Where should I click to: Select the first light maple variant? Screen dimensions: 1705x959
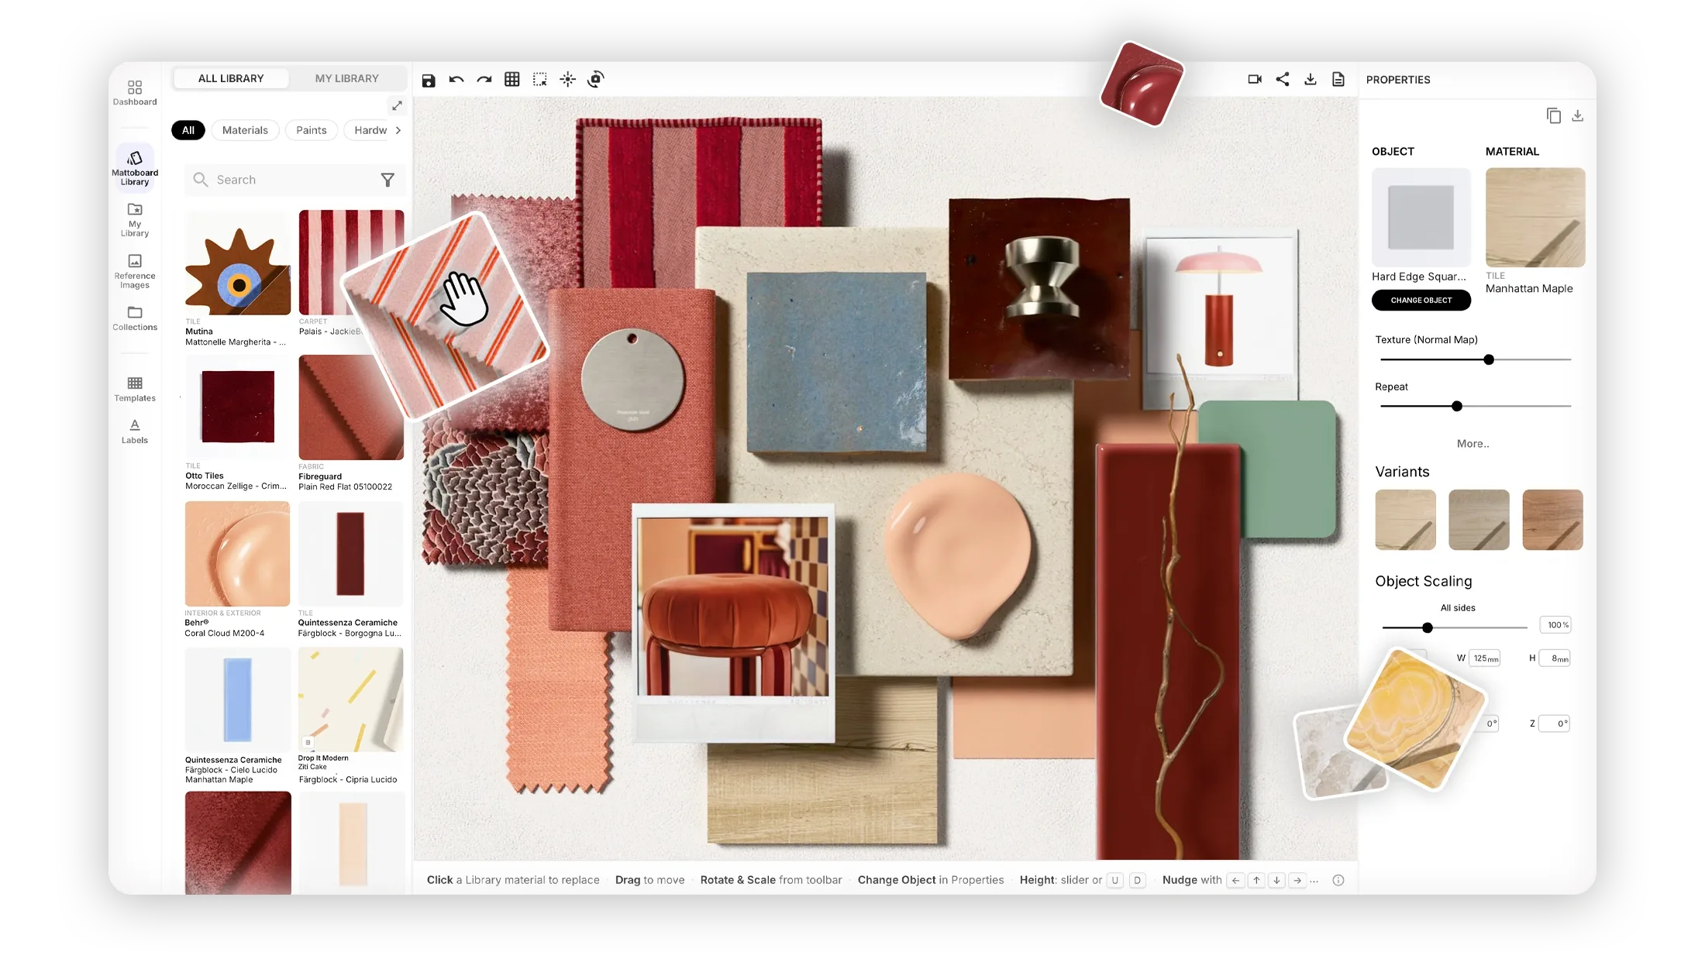pos(1406,520)
